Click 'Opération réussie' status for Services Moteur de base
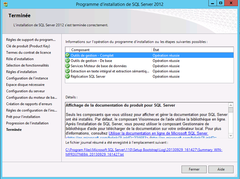The image size is (240, 179). tap(166, 66)
